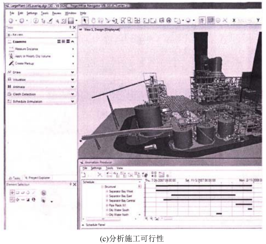Image resolution: width=266 pixels, height=244 pixels.
Task: Click the Save disk icon in main toolbar
Action: 71,21
